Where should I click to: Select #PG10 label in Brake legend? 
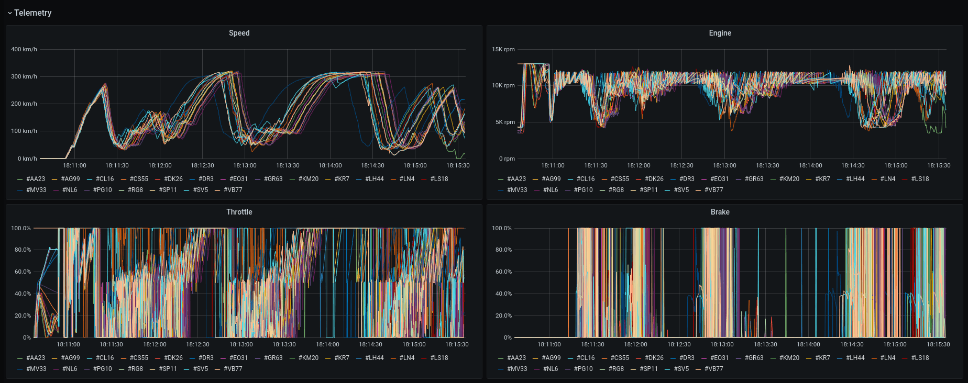(x=584, y=369)
